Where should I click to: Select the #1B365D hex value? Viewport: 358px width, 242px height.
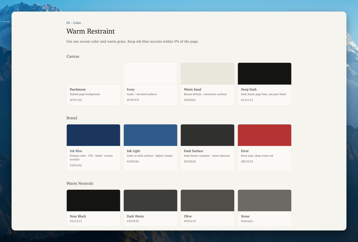coord(76,165)
